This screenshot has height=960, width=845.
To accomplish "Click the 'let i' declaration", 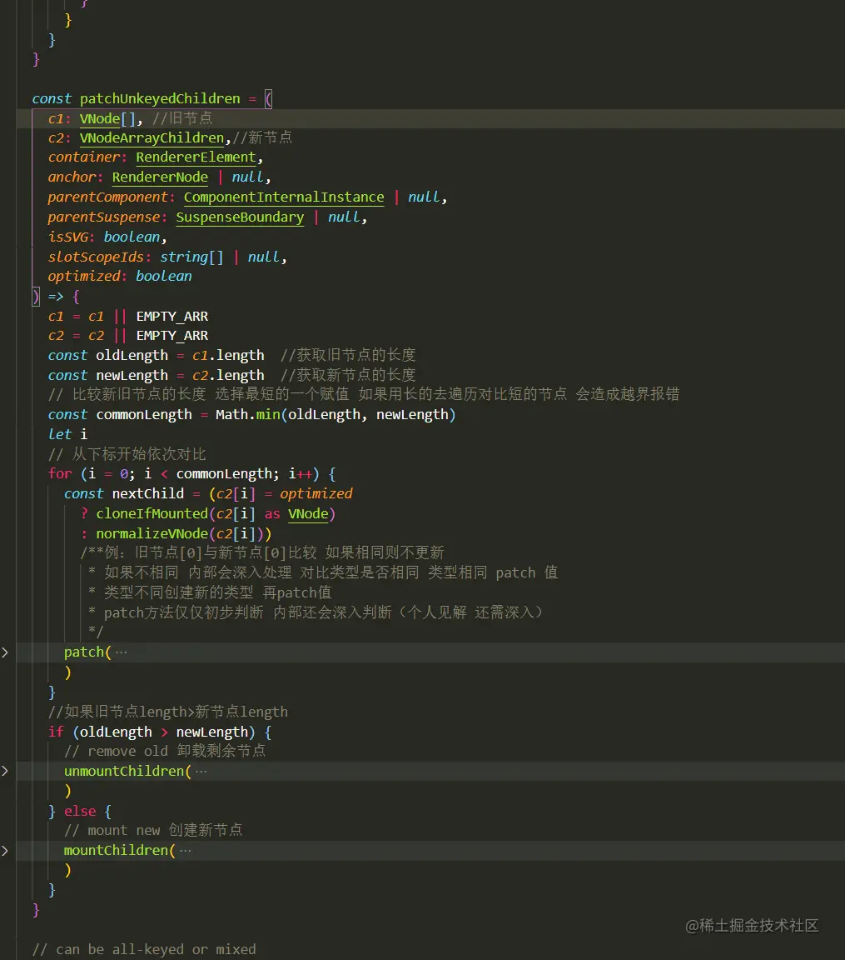I will pyautogui.click(x=67, y=434).
